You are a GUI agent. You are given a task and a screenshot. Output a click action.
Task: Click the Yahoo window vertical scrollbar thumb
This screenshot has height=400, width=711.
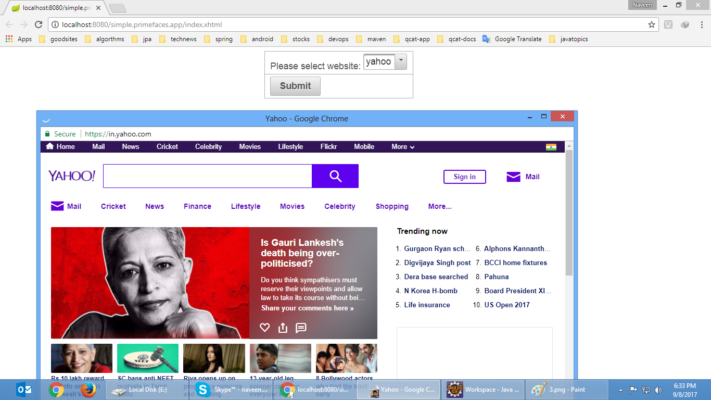[569, 213]
